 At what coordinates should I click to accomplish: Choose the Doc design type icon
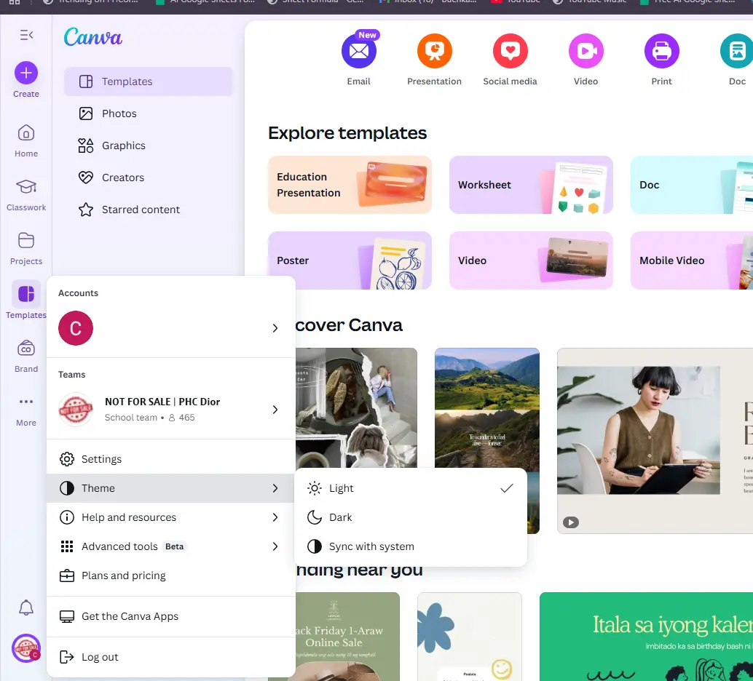(x=737, y=51)
